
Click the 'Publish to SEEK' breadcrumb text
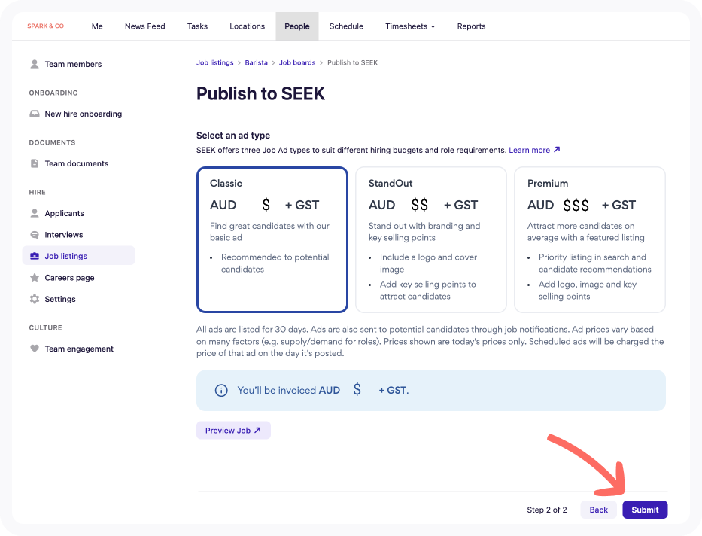pos(352,62)
